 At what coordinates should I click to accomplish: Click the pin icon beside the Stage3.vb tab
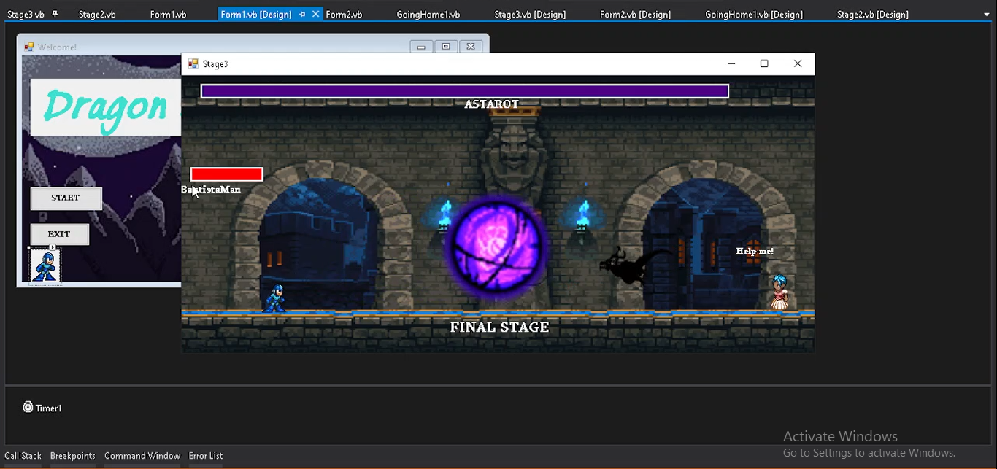(x=55, y=14)
